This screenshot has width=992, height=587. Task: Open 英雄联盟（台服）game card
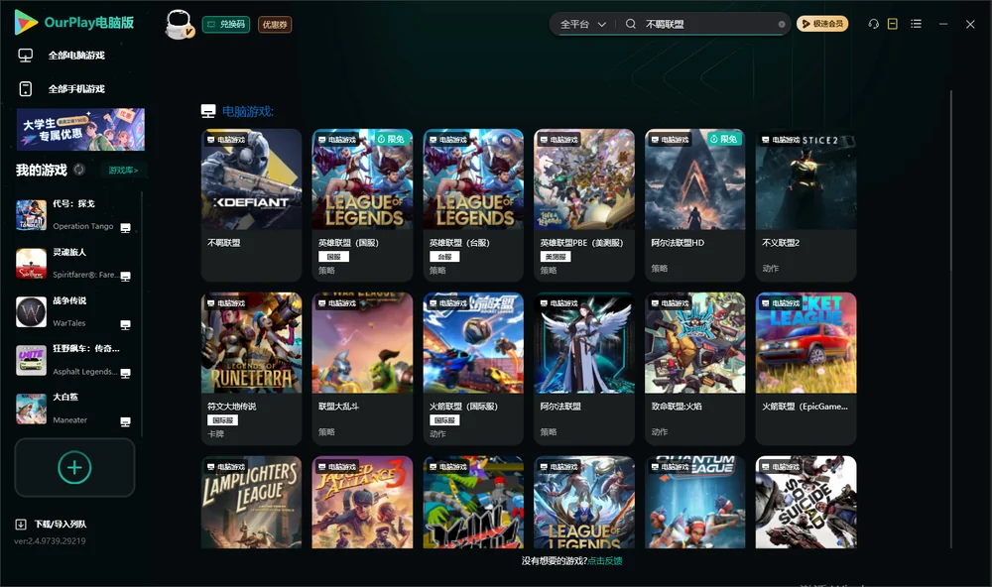click(473, 205)
